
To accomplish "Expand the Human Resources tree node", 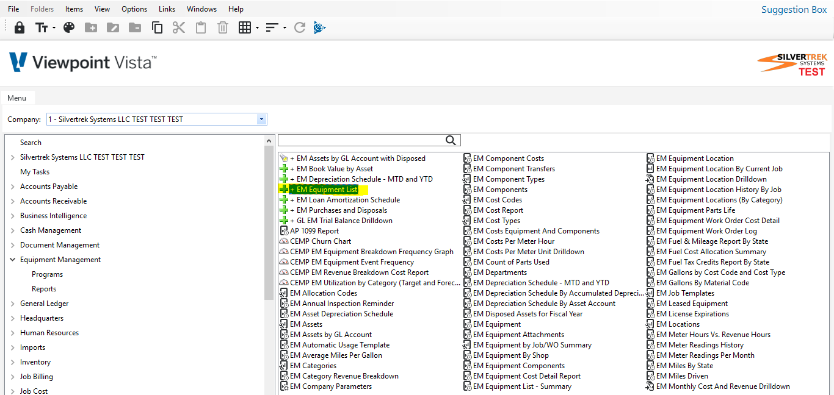I will [x=13, y=333].
